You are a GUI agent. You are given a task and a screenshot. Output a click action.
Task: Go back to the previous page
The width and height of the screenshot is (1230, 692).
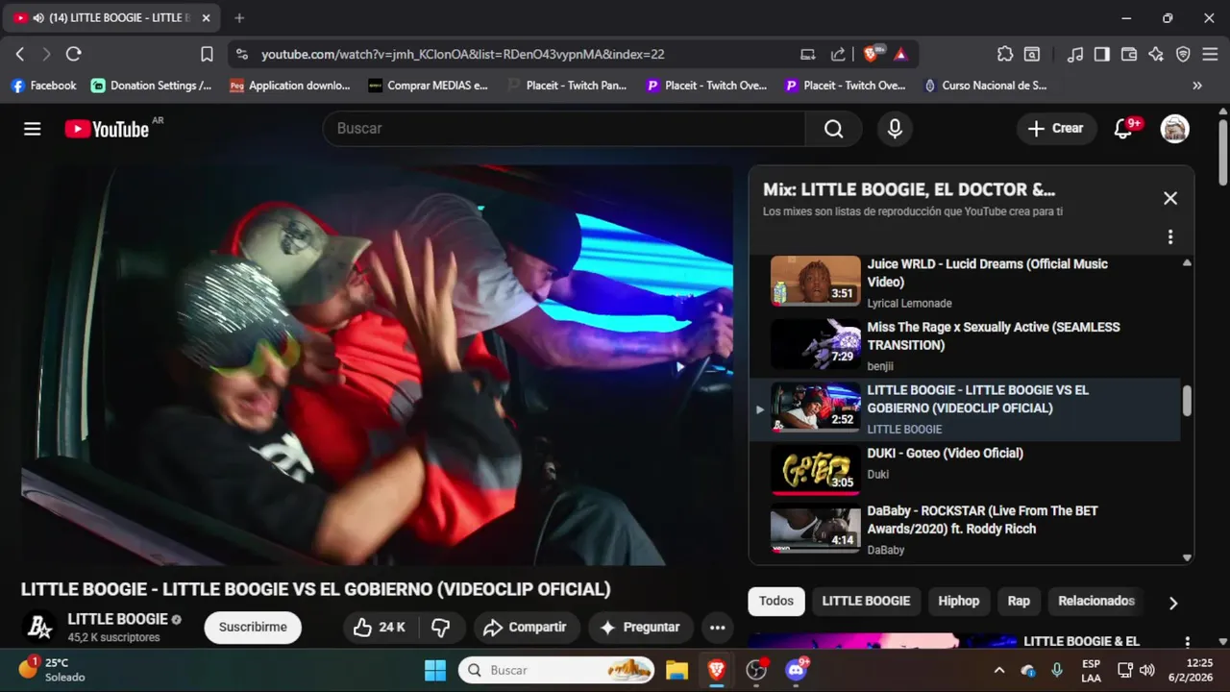[20, 55]
